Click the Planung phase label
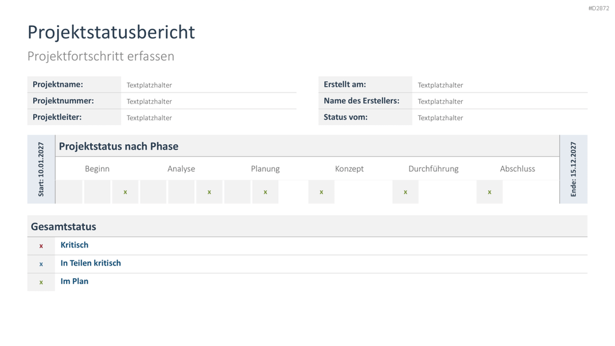This screenshot has height=346, width=615. coord(265,169)
